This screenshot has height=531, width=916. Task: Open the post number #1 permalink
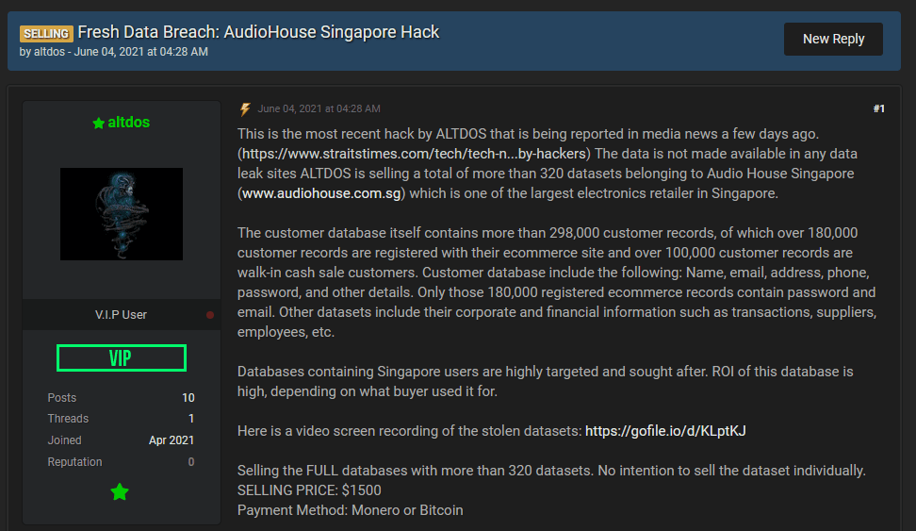coord(878,108)
